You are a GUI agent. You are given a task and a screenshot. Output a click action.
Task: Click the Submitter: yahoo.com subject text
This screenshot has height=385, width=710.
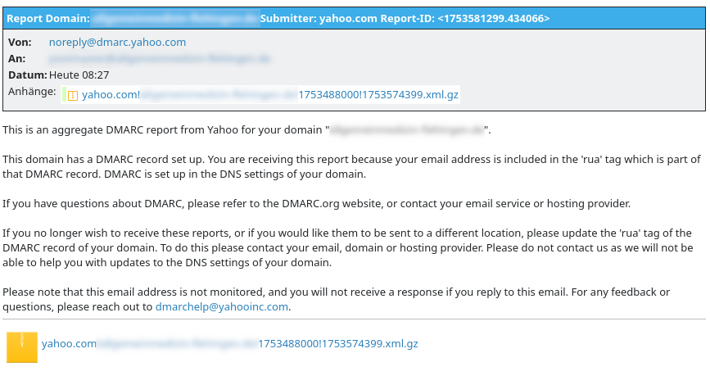pyautogui.click(x=319, y=19)
